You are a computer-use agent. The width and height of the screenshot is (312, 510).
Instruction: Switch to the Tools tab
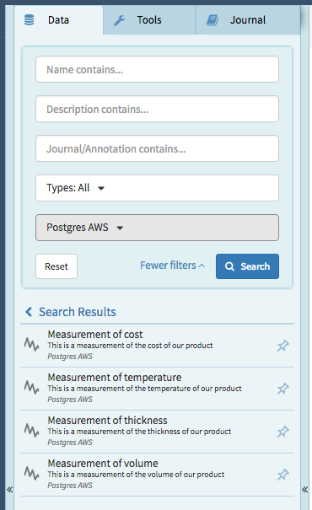pos(149,20)
